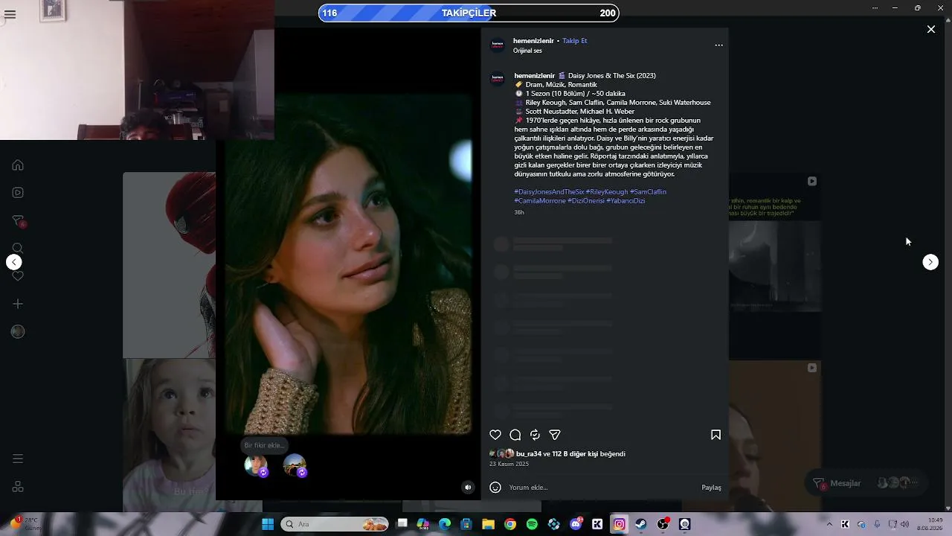Open the second reposter avatar under the reel
The width and height of the screenshot is (952, 536).
point(295,465)
